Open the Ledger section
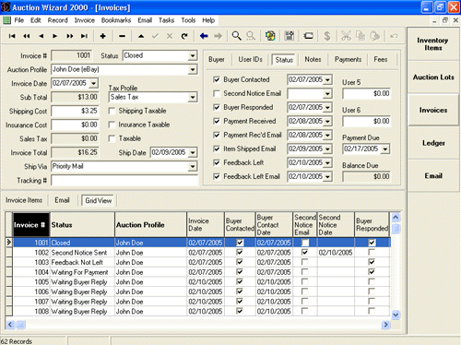This screenshot has height=345, width=461. (433, 143)
